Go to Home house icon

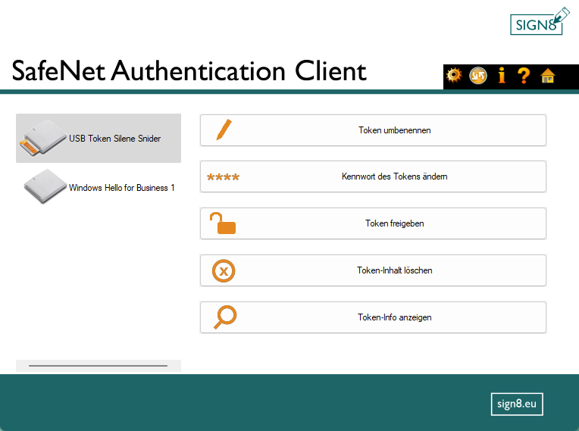[548, 76]
